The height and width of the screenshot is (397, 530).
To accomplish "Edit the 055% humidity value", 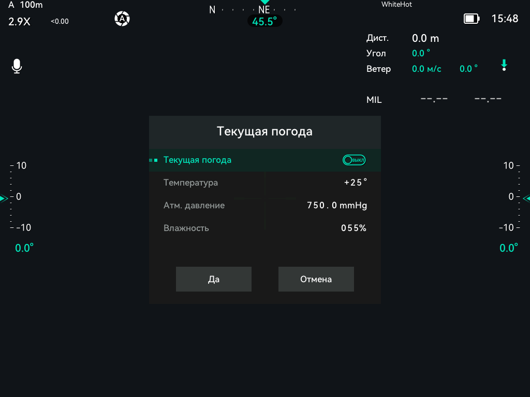I will (x=354, y=228).
